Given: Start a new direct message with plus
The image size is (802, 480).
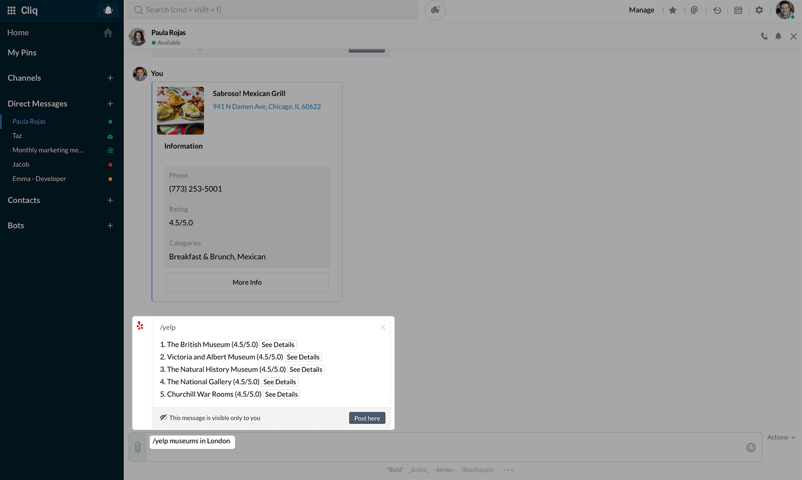Looking at the screenshot, I should click(110, 104).
